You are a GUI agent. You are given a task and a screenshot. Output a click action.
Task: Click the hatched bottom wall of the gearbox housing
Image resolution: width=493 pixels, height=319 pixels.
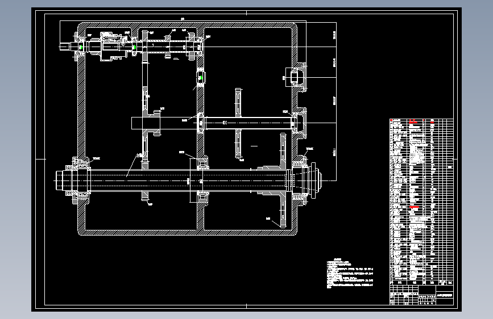point(188,233)
